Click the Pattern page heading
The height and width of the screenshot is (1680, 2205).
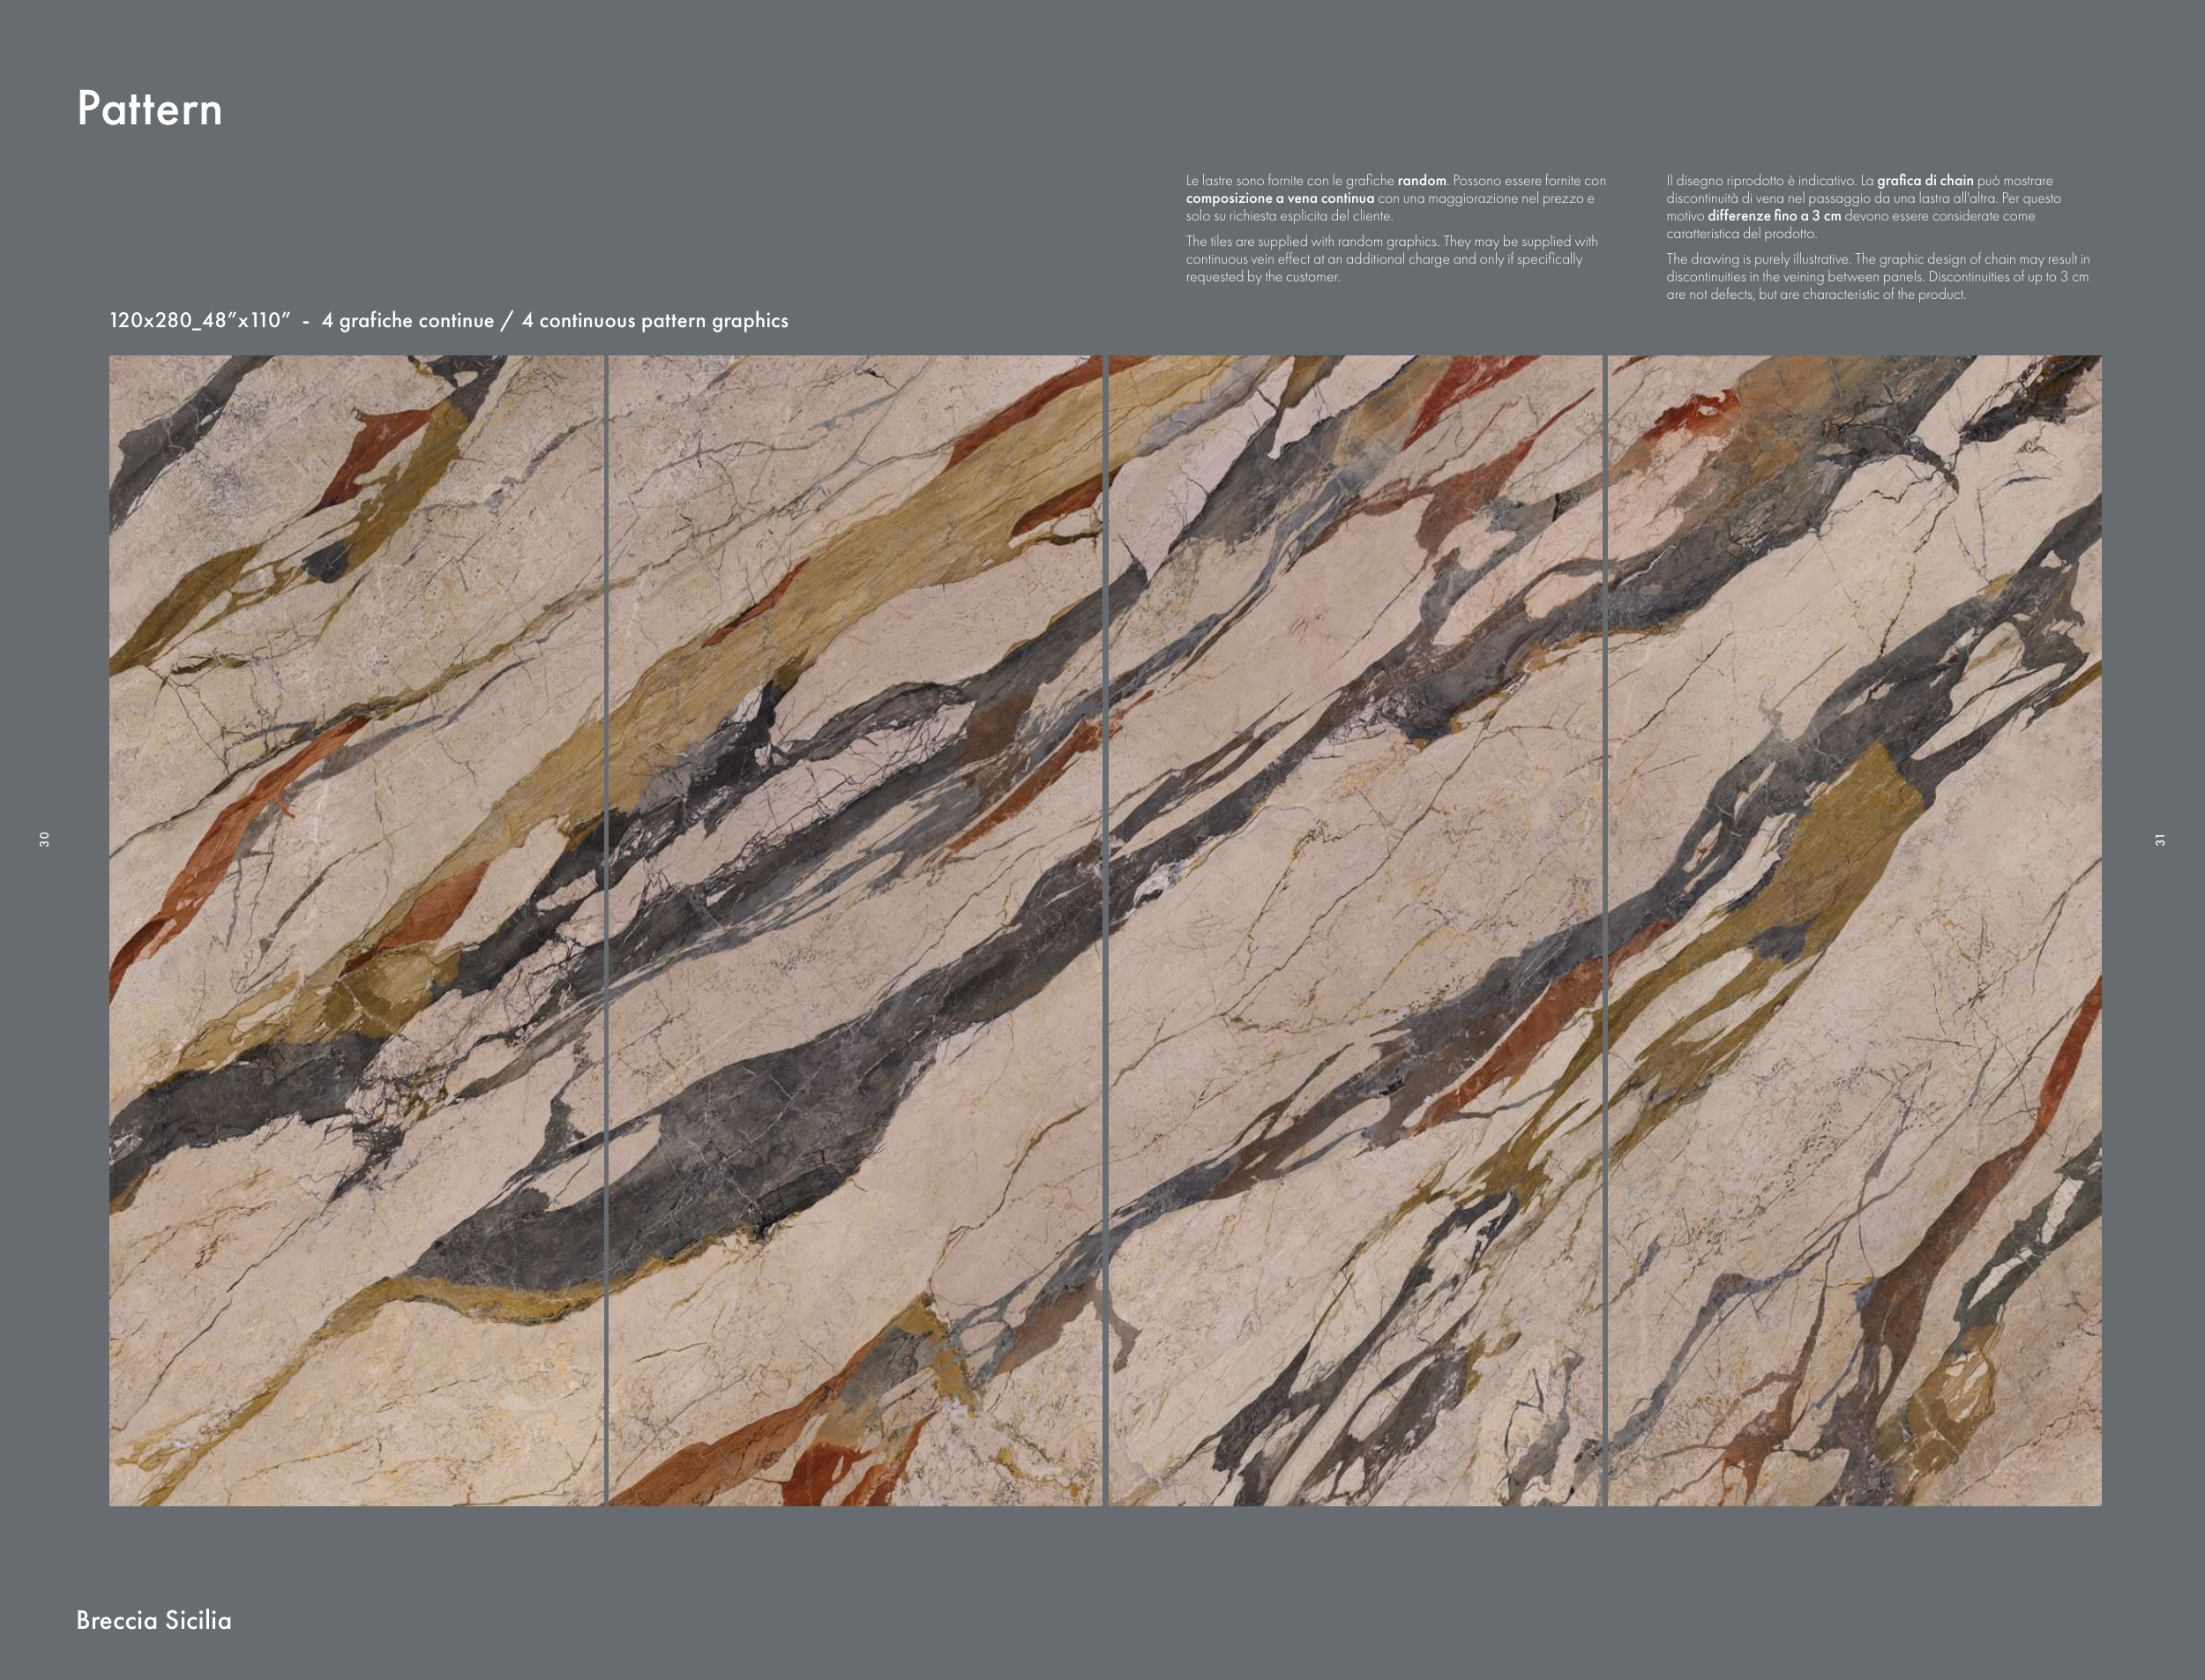click(x=149, y=108)
